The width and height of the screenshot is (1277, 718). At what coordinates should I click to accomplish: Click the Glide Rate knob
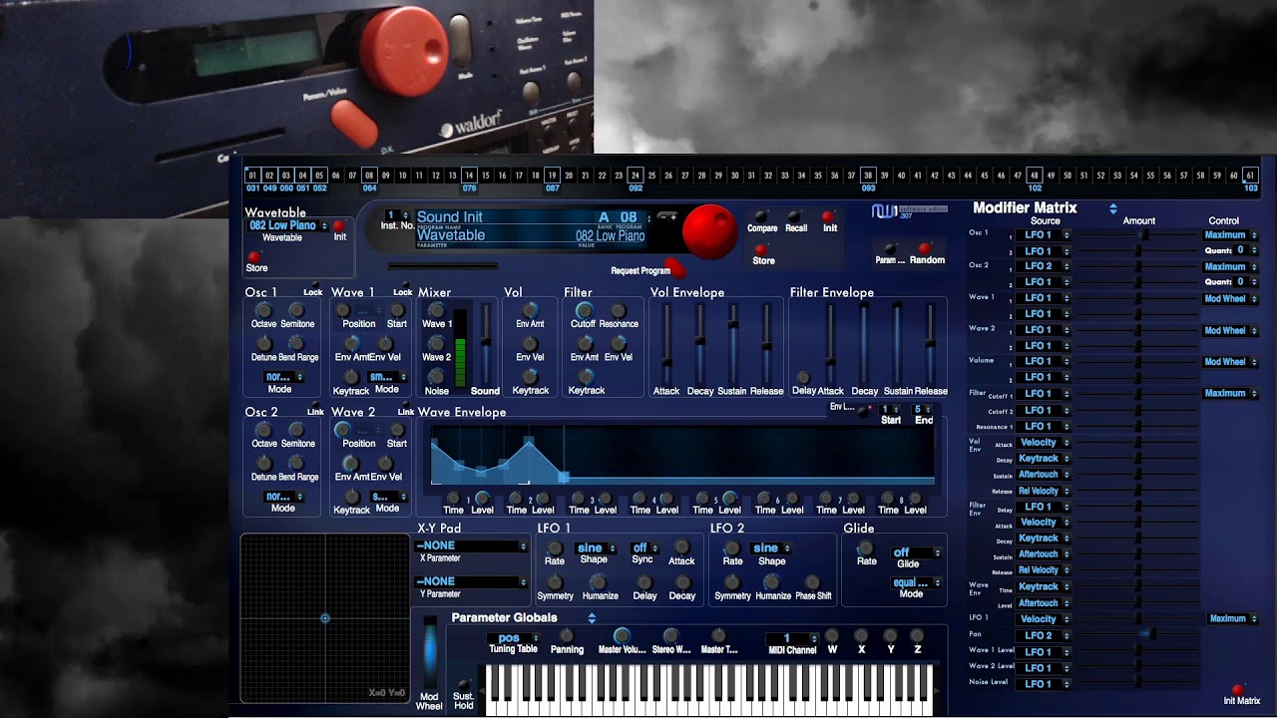coord(866,547)
